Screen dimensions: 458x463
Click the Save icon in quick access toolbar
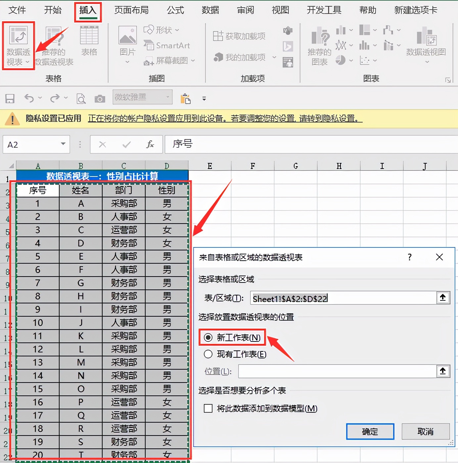(x=10, y=98)
